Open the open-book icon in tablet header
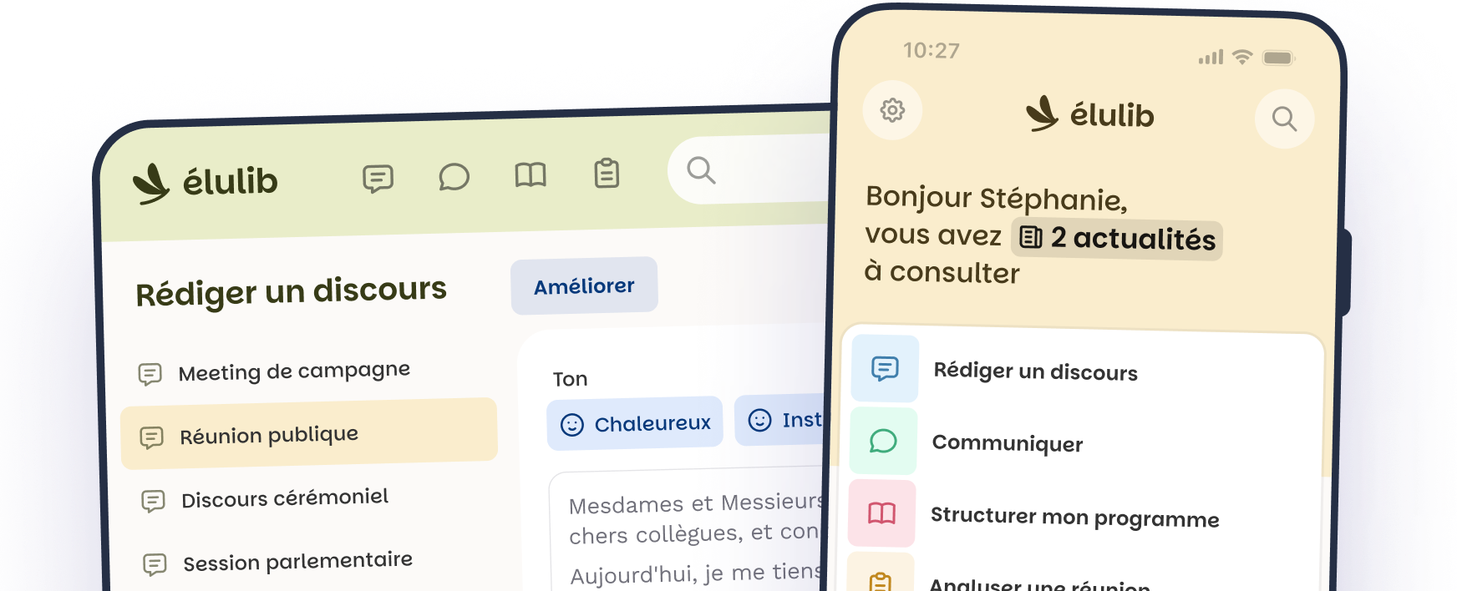This screenshot has width=1457, height=591. (531, 175)
